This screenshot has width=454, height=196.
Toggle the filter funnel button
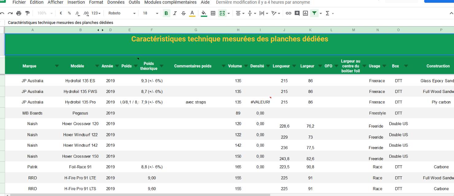tap(314, 13)
